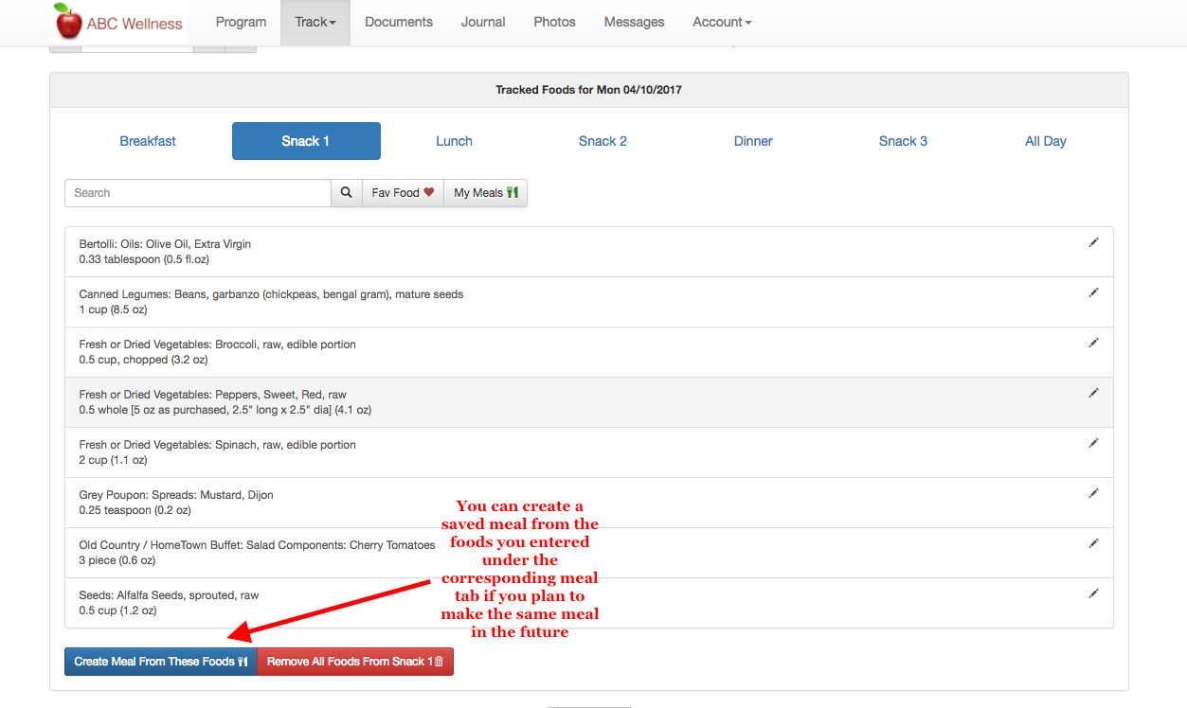Click Remove All Foods From Snack 1
1187x708 pixels.
355,662
